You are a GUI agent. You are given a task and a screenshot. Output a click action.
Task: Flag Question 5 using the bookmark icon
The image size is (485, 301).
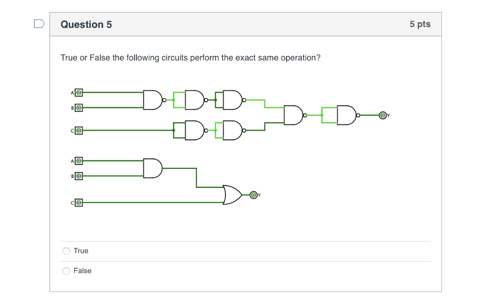39,22
